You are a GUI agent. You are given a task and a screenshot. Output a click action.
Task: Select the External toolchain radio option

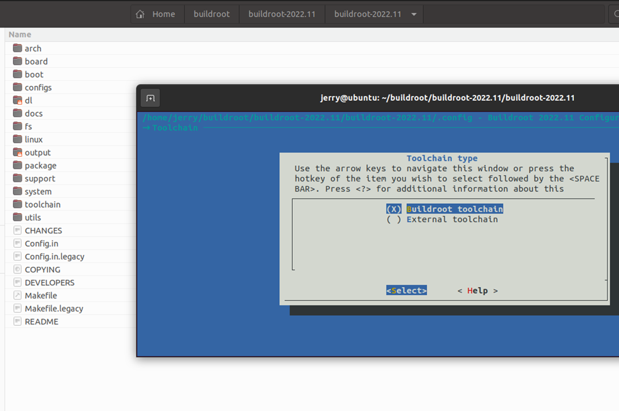[394, 220]
